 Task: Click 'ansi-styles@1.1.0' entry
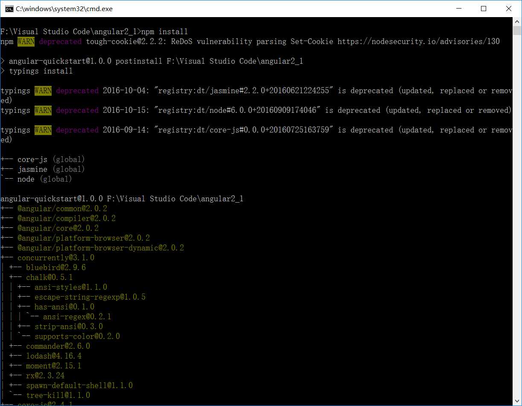(x=71, y=287)
